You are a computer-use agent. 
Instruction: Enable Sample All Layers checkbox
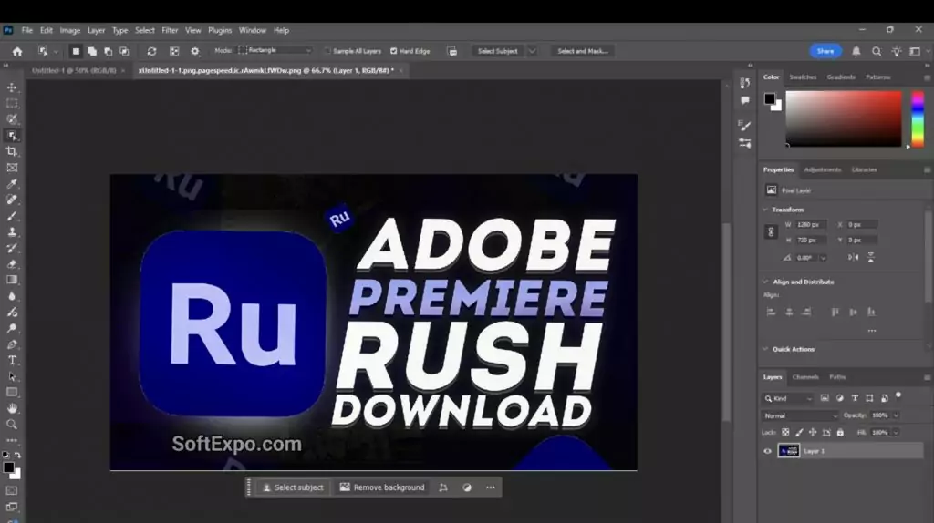coord(328,51)
